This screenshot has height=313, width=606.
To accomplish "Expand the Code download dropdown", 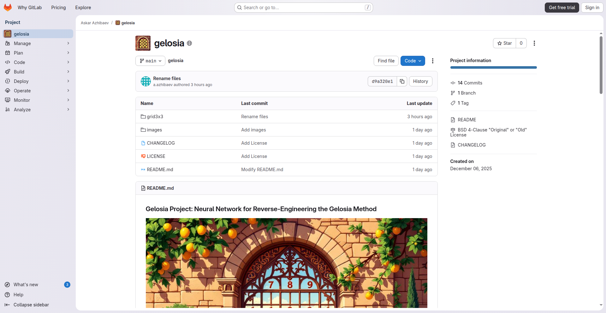I will pos(413,61).
